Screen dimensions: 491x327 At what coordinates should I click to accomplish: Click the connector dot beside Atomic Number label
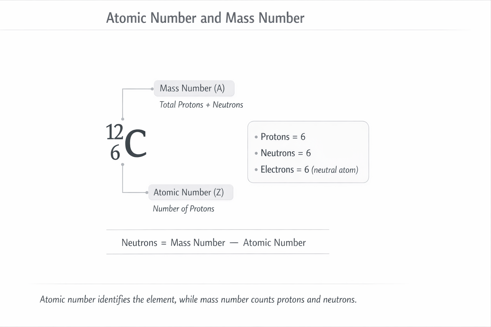[x=147, y=193]
